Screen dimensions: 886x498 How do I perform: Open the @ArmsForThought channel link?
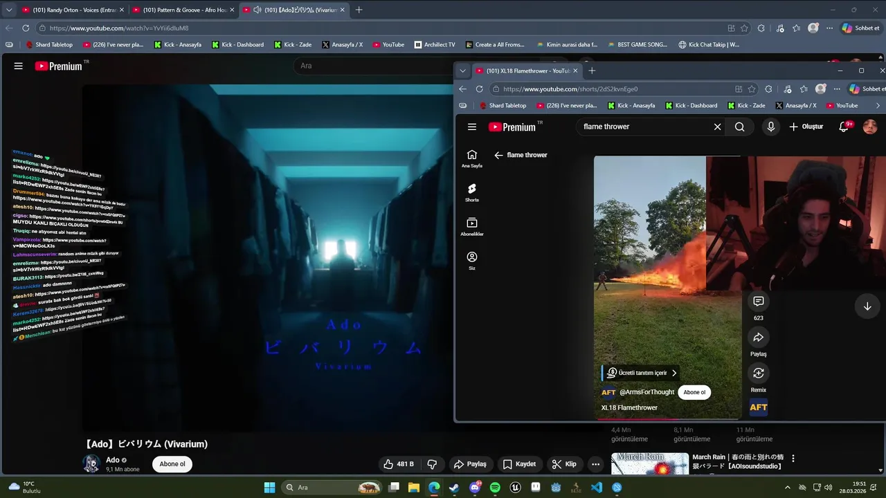point(646,392)
